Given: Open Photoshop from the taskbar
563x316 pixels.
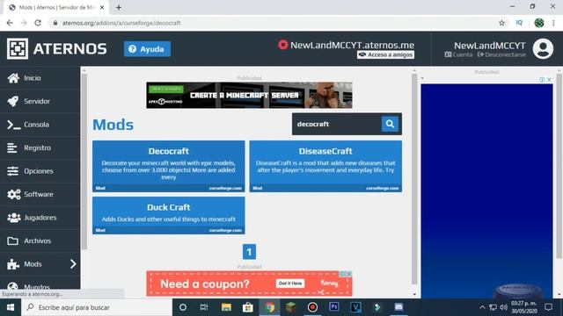Looking at the screenshot, I should coord(334,307).
